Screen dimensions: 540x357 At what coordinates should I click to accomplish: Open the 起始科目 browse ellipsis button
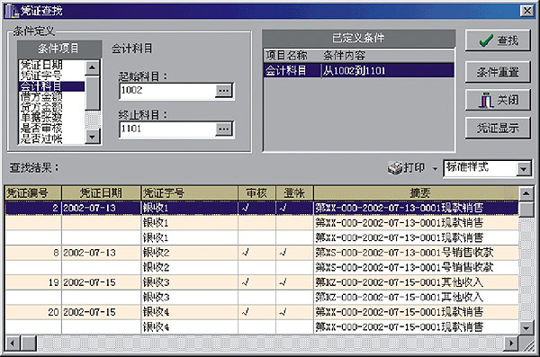(223, 91)
